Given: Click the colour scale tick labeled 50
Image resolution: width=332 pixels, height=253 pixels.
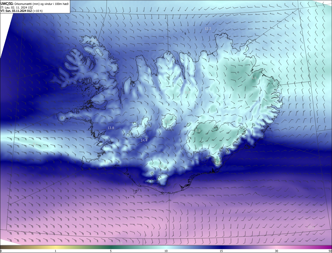Looking at the screenshot, I should pos(330,251).
